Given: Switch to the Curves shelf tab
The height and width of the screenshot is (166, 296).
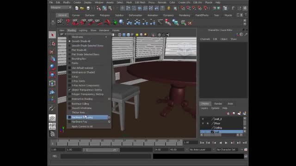Looking at the screenshot, I should click(x=76, y=15).
